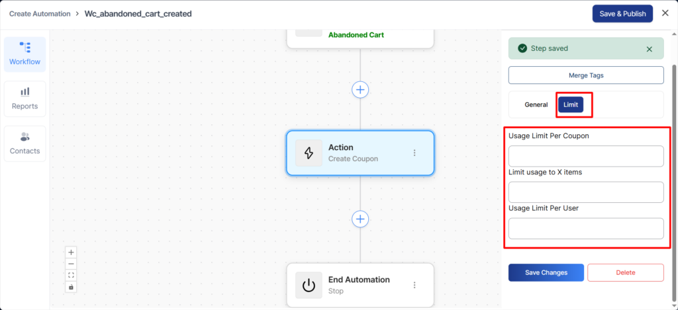The image size is (678, 310).
Task: Click the Workflow sidebar icon
Action: (x=24, y=54)
